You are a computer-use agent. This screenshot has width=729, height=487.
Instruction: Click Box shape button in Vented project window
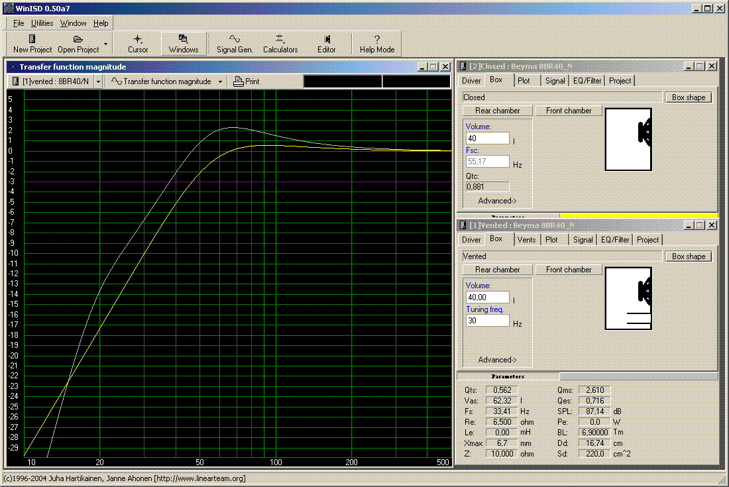click(689, 256)
